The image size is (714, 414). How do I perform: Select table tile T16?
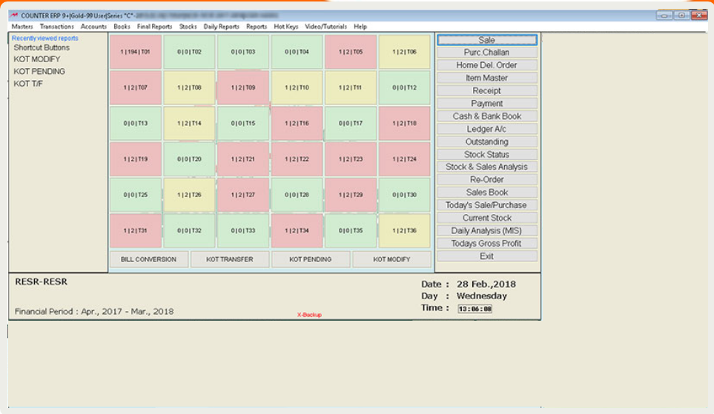(x=297, y=123)
